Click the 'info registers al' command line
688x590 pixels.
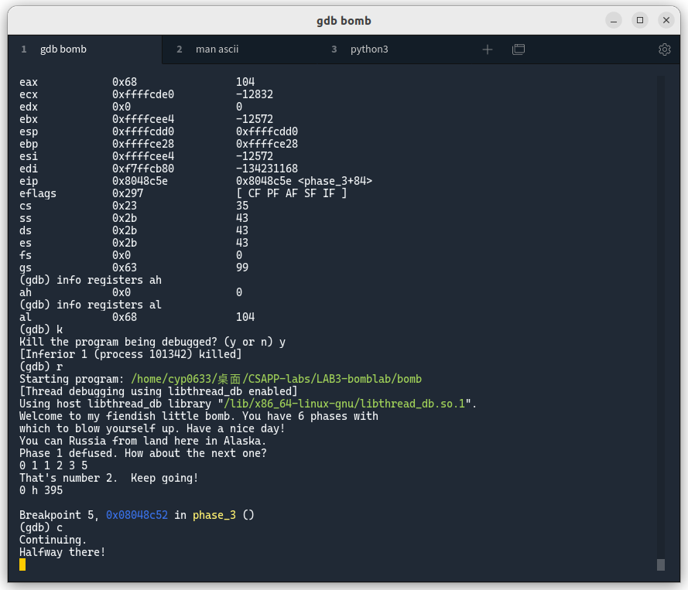pyautogui.click(x=91, y=305)
